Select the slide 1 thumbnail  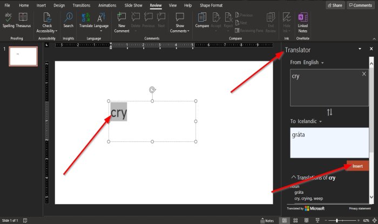(23, 56)
